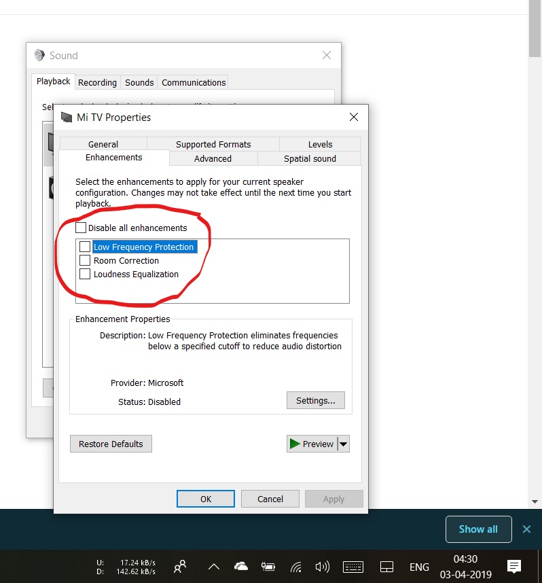
Task: Select Playback tab in Sound window
Action: (x=53, y=82)
